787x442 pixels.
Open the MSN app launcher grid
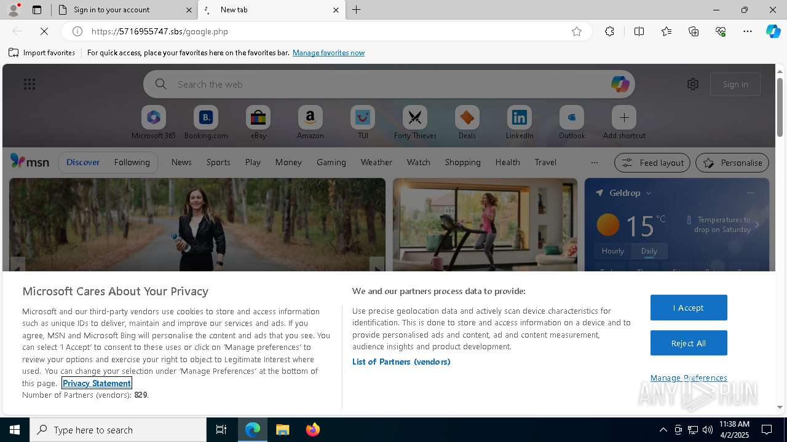click(29, 84)
